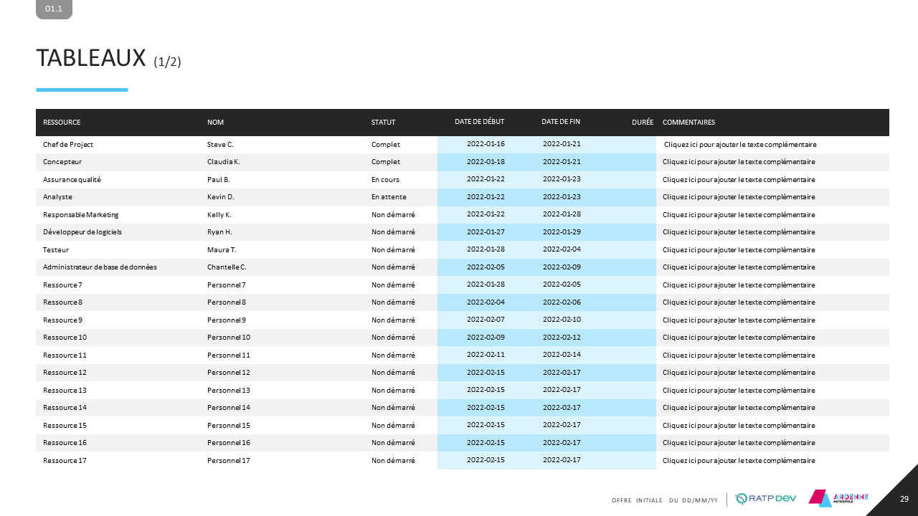Click the RATP Dev logo in footer

(766, 499)
